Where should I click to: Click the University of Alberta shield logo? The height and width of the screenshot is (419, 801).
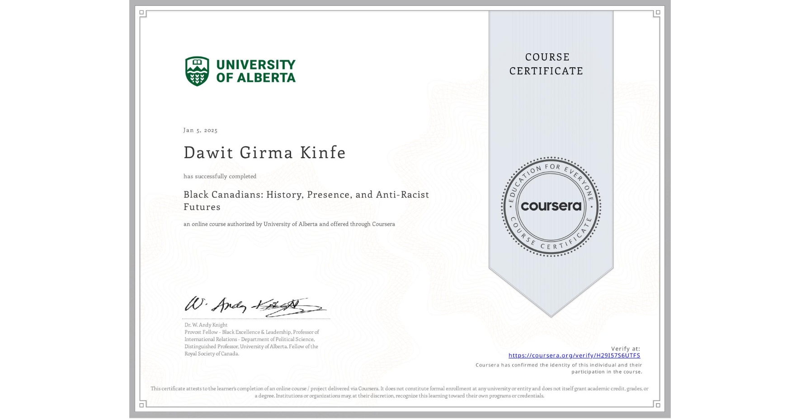click(x=197, y=71)
